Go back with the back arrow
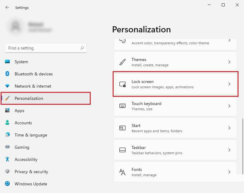The width and height of the screenshot is (244, 193). (7, 7)
